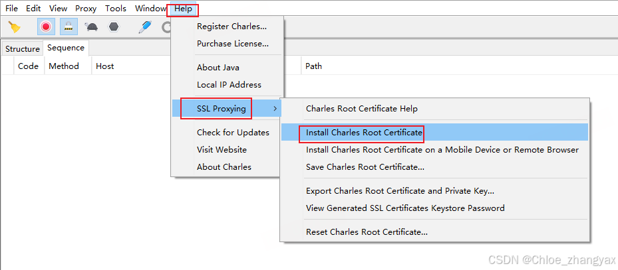Choose Register Charles... menu entry
Viewport: 618px width, 270px height.
pyautogui.click(x=227, y=27)
